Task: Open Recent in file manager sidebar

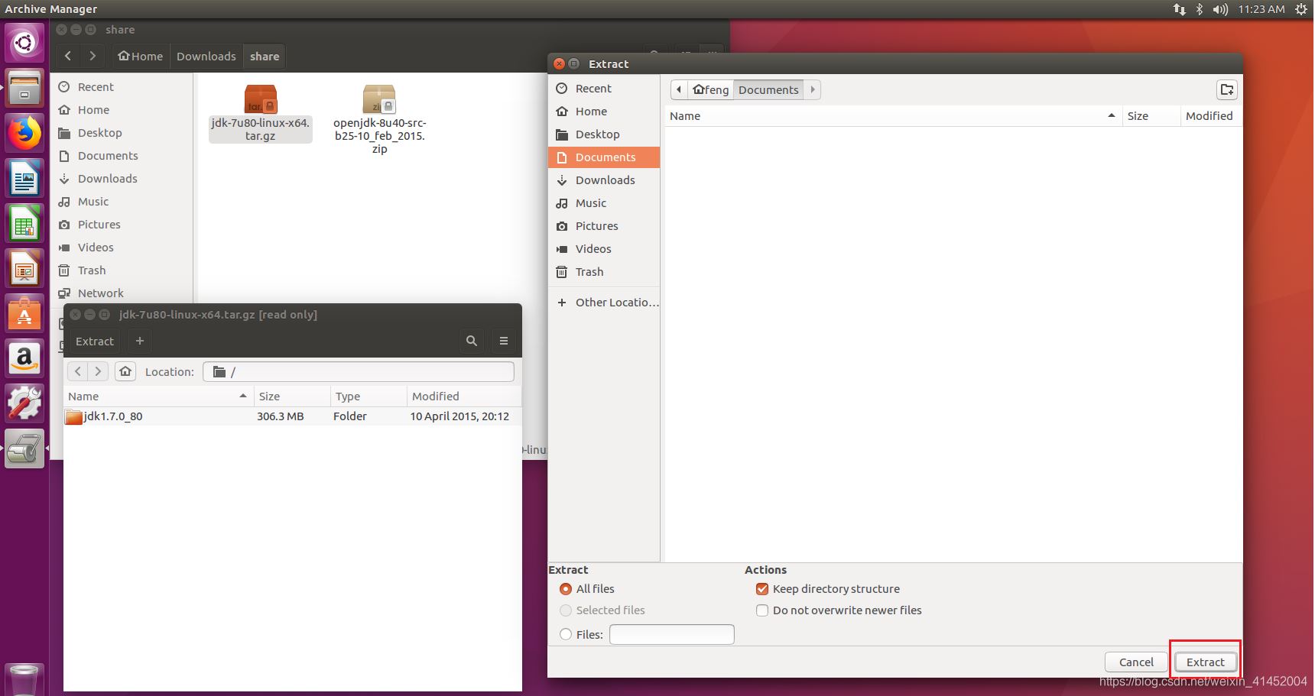Action: (122, 87)
